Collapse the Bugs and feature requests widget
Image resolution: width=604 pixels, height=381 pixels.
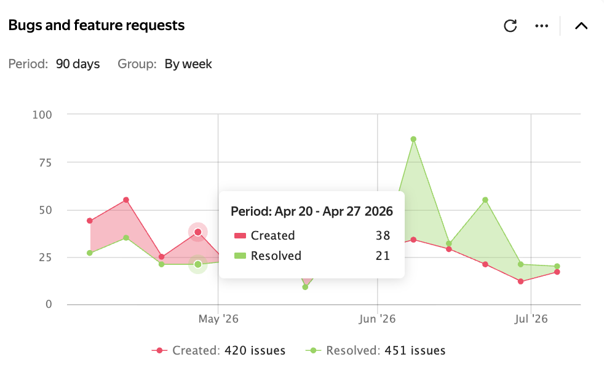pyautogui.click(x=581, y=26)
